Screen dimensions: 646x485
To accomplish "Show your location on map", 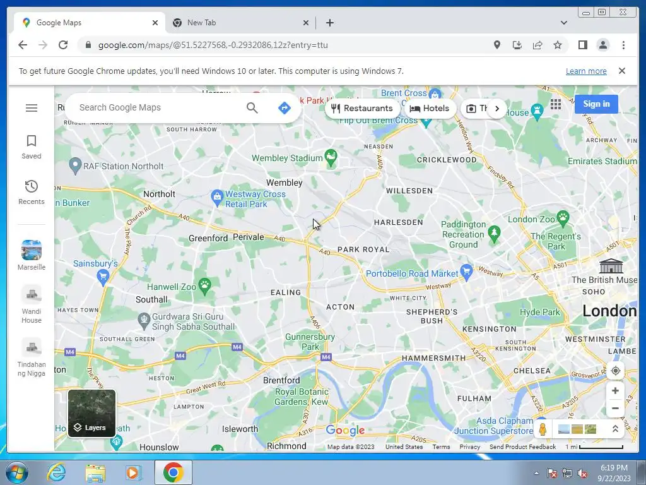I will pyautogui.click(x=615, y=371).
